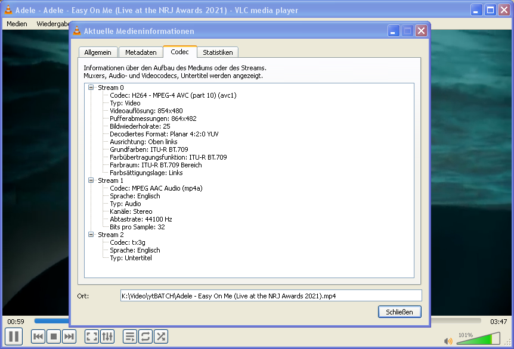Select the Codec H264 MPEG-4 AVC row

click(x=173, y=95)
